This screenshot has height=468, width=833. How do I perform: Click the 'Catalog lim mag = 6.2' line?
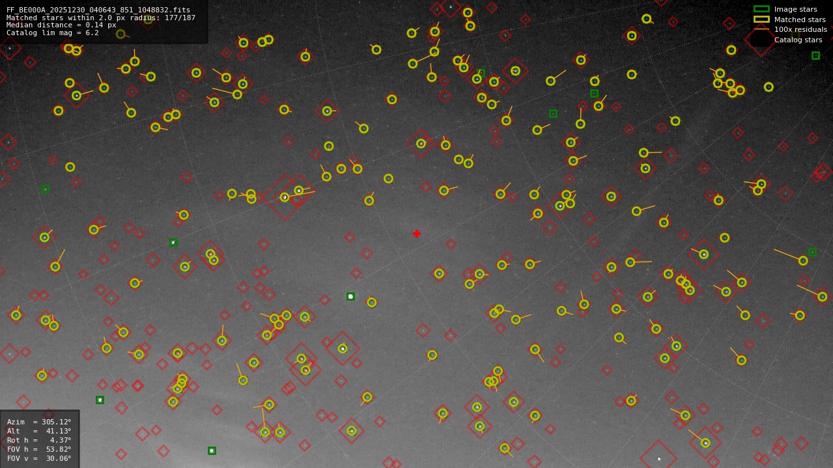(x=53, y=33)
